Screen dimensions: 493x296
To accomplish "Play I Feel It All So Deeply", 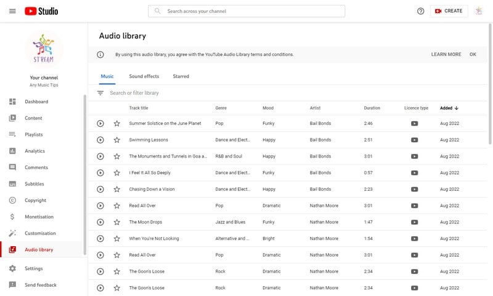I will point(100,173).
